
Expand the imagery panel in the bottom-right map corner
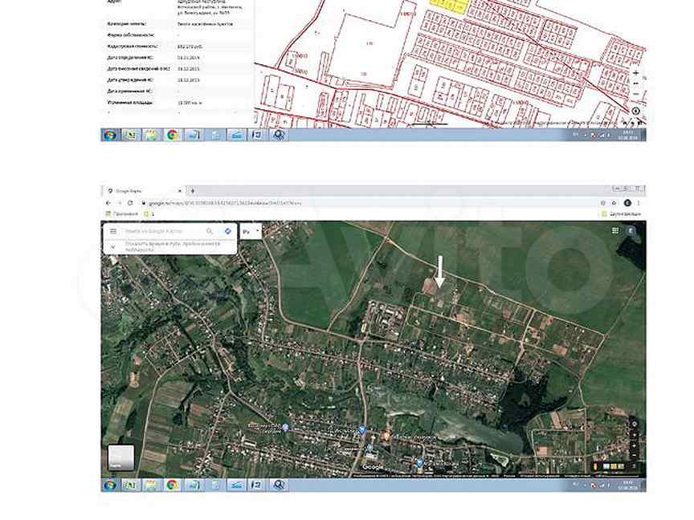pyautogui.click(x=635, y=466)
